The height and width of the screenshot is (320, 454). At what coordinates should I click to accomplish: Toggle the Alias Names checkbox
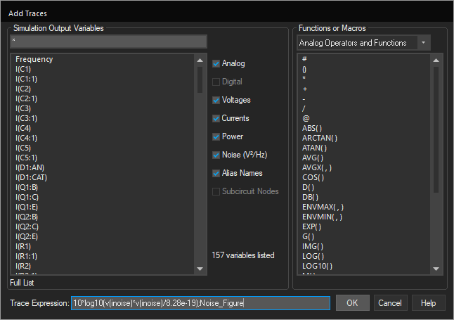click(216, 173)
